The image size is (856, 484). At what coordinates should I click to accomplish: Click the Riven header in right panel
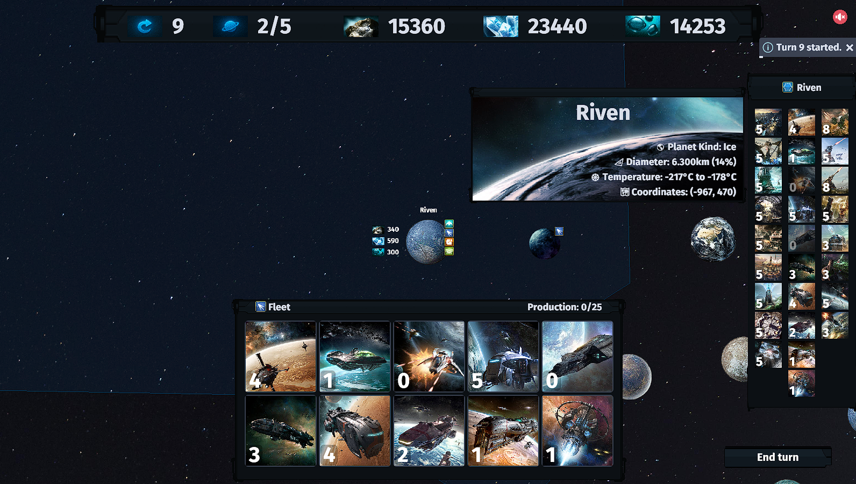(802, 87)
